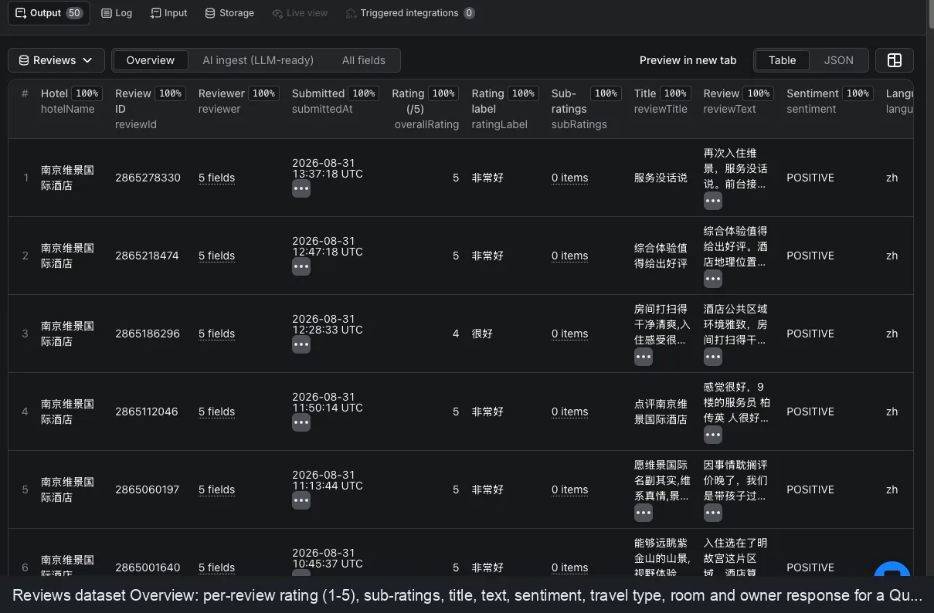Expand review text in row 2
This screenshot has width=934, height=613.
(713, 279)
